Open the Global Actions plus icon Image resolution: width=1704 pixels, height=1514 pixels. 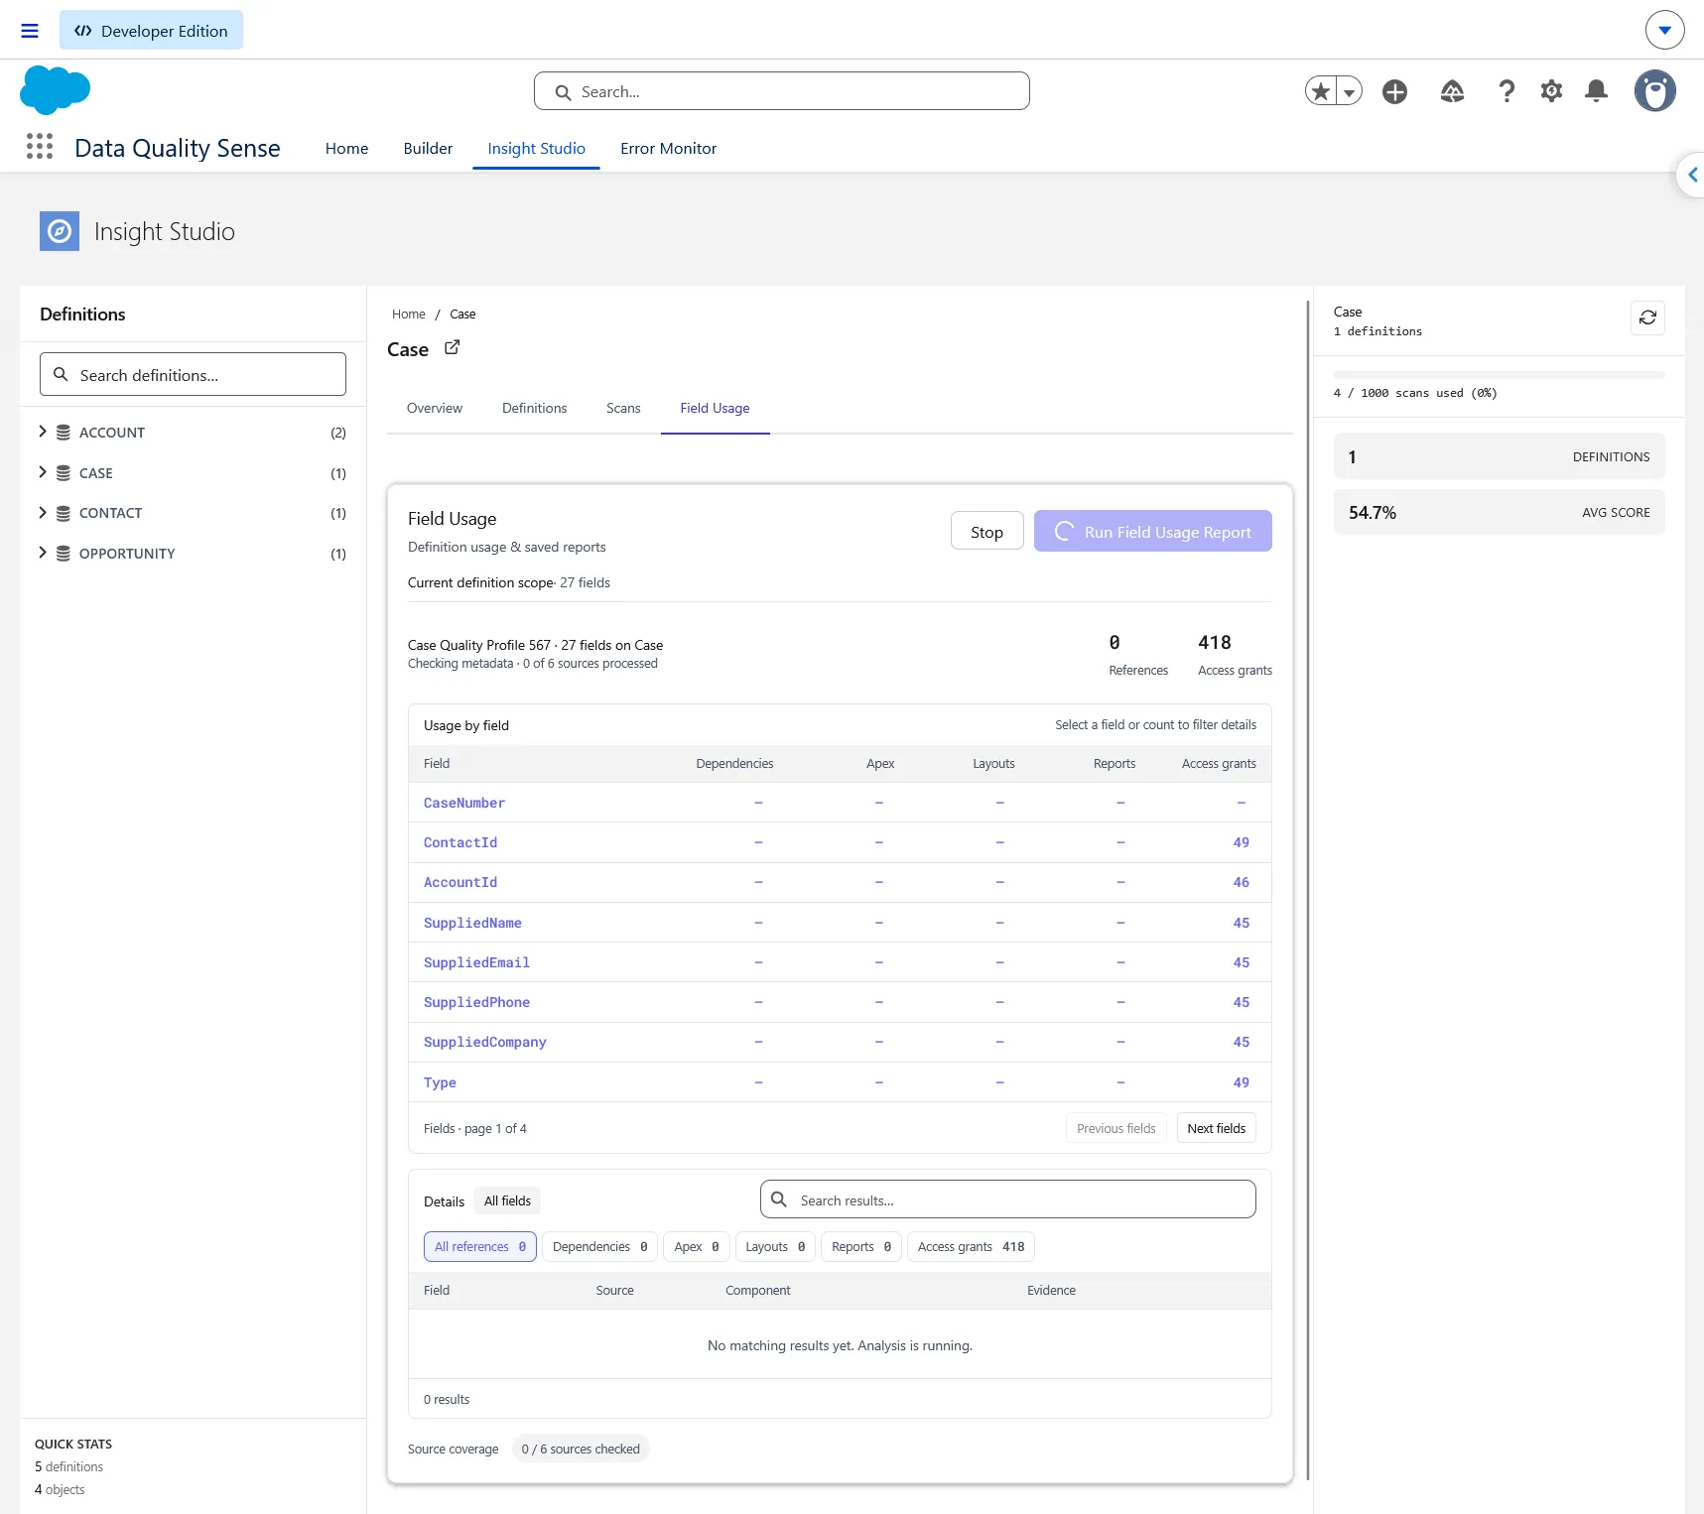coord(1395,91)
